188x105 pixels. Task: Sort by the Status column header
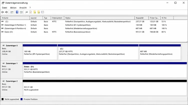pos(99,18)
